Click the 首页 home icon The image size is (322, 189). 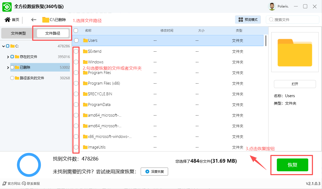[x=7, y=19]
